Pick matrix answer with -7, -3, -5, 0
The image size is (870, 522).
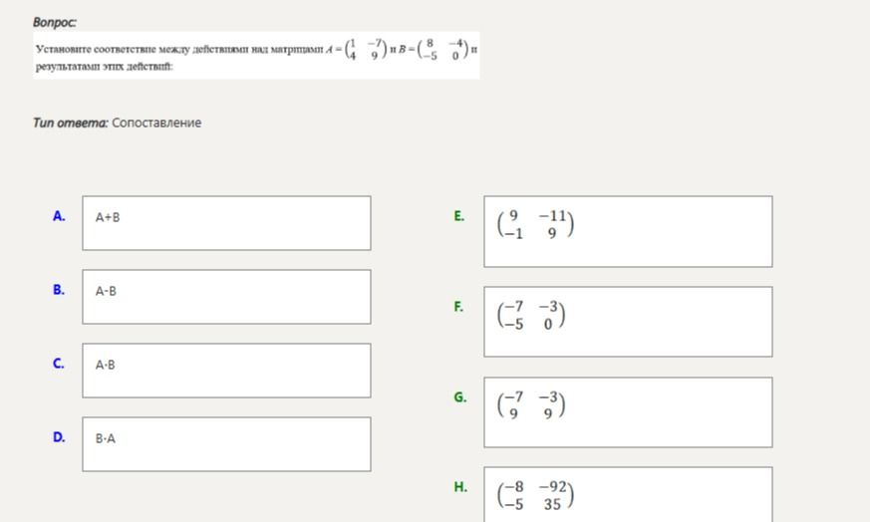pyautogui.click(x=628, y=322)
